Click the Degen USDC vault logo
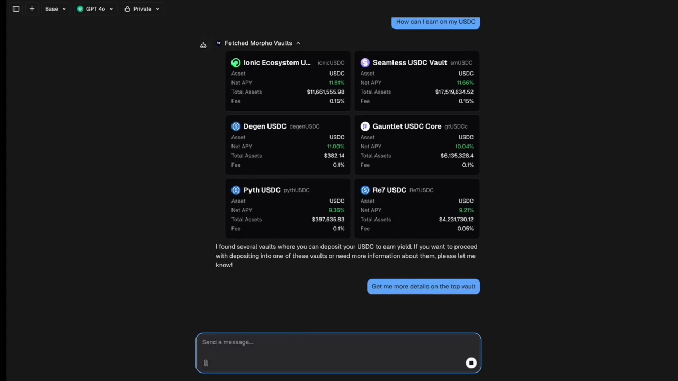This screenshot has width=678, height=381. [236, 126]
